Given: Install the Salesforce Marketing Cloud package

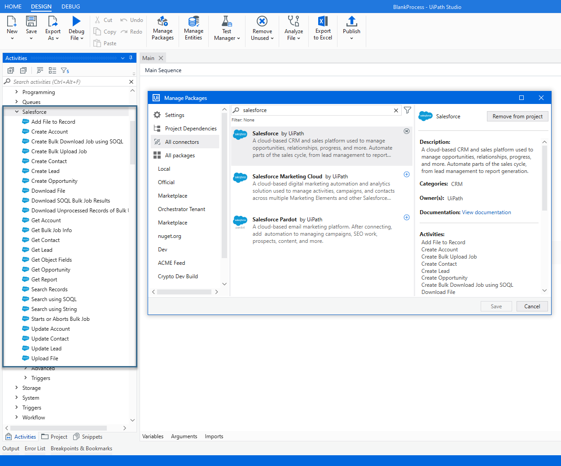Looking at the screenshot, I should [407, 174].
